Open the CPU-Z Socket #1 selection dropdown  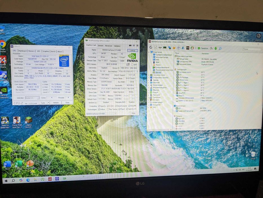click(x=32, y=98)
